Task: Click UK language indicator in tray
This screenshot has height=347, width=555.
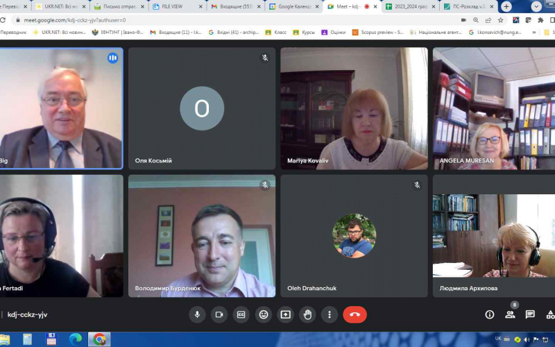Action: [x=498, y=339]
